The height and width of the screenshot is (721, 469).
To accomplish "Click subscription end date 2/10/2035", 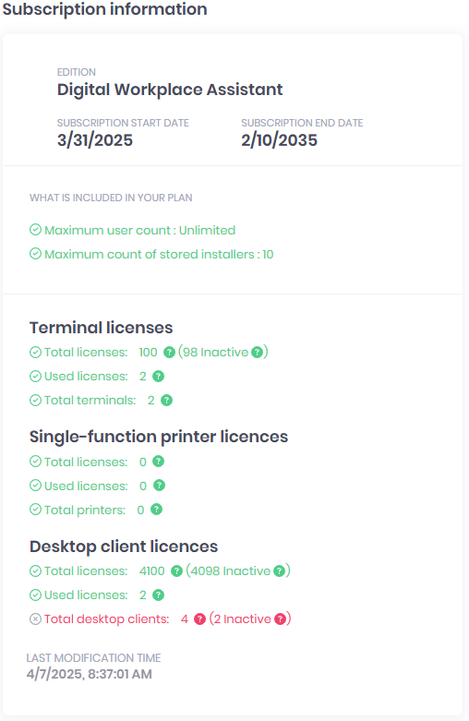I will point(279,140).
